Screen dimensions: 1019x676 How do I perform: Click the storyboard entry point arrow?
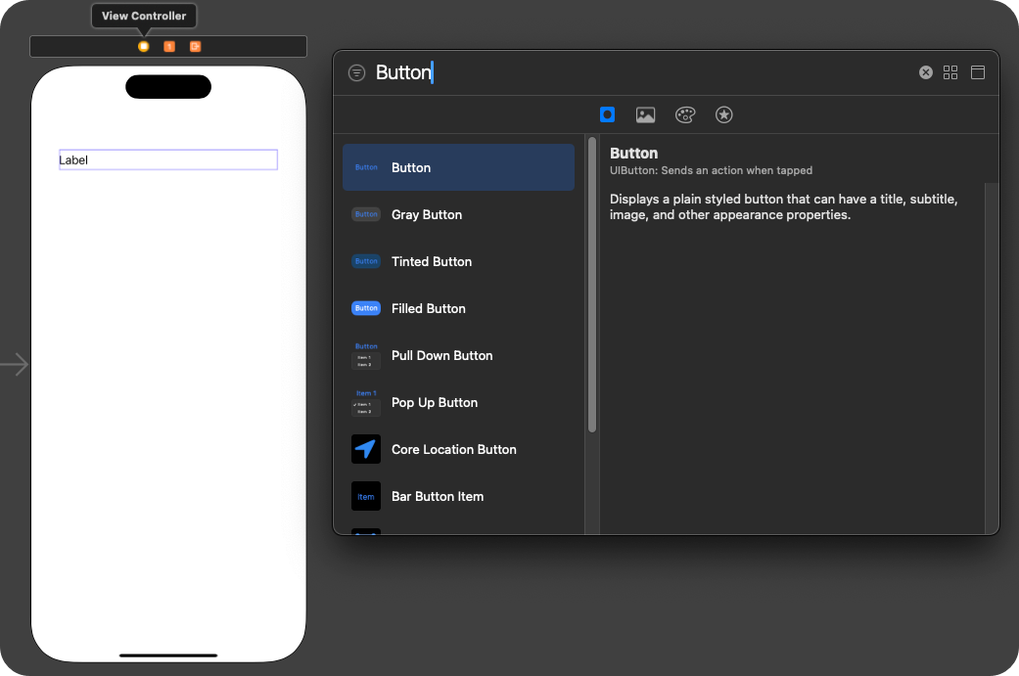click(x=15, y=364)
